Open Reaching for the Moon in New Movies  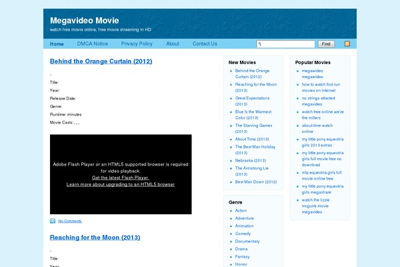[x=256, y=87]
